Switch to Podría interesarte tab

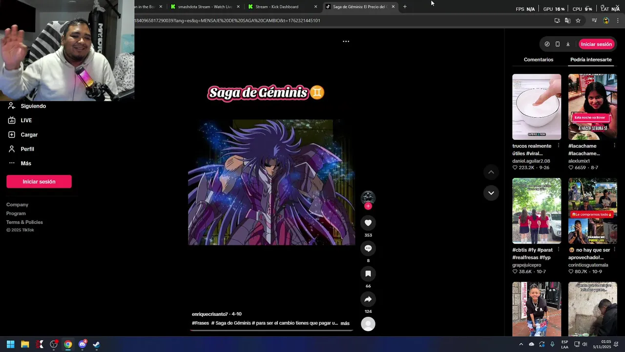coord(591,60)
